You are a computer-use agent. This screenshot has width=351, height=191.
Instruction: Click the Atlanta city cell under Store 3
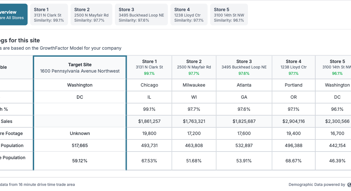244,85
